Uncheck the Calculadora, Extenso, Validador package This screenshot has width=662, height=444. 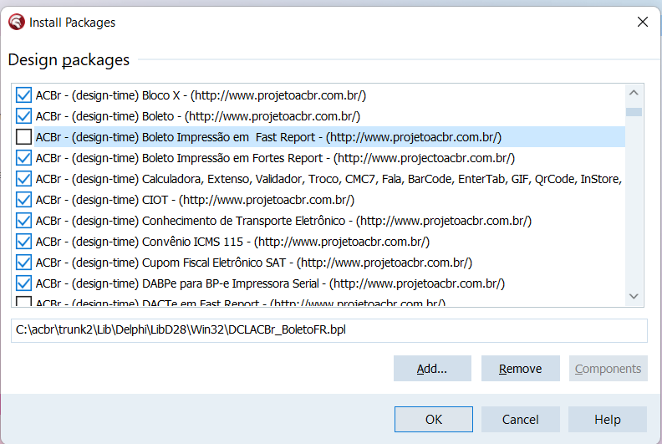click(23, 179)
